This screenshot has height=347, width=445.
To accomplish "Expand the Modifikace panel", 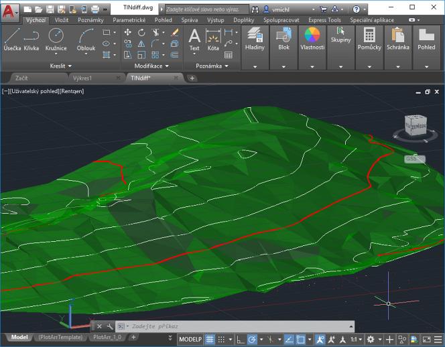I will [x=149, y=66].
